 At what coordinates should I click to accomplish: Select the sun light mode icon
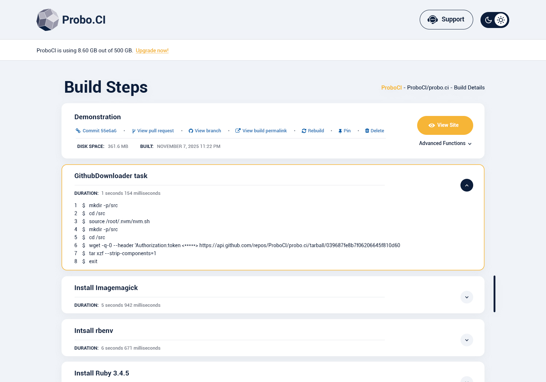tap(501, 20)
